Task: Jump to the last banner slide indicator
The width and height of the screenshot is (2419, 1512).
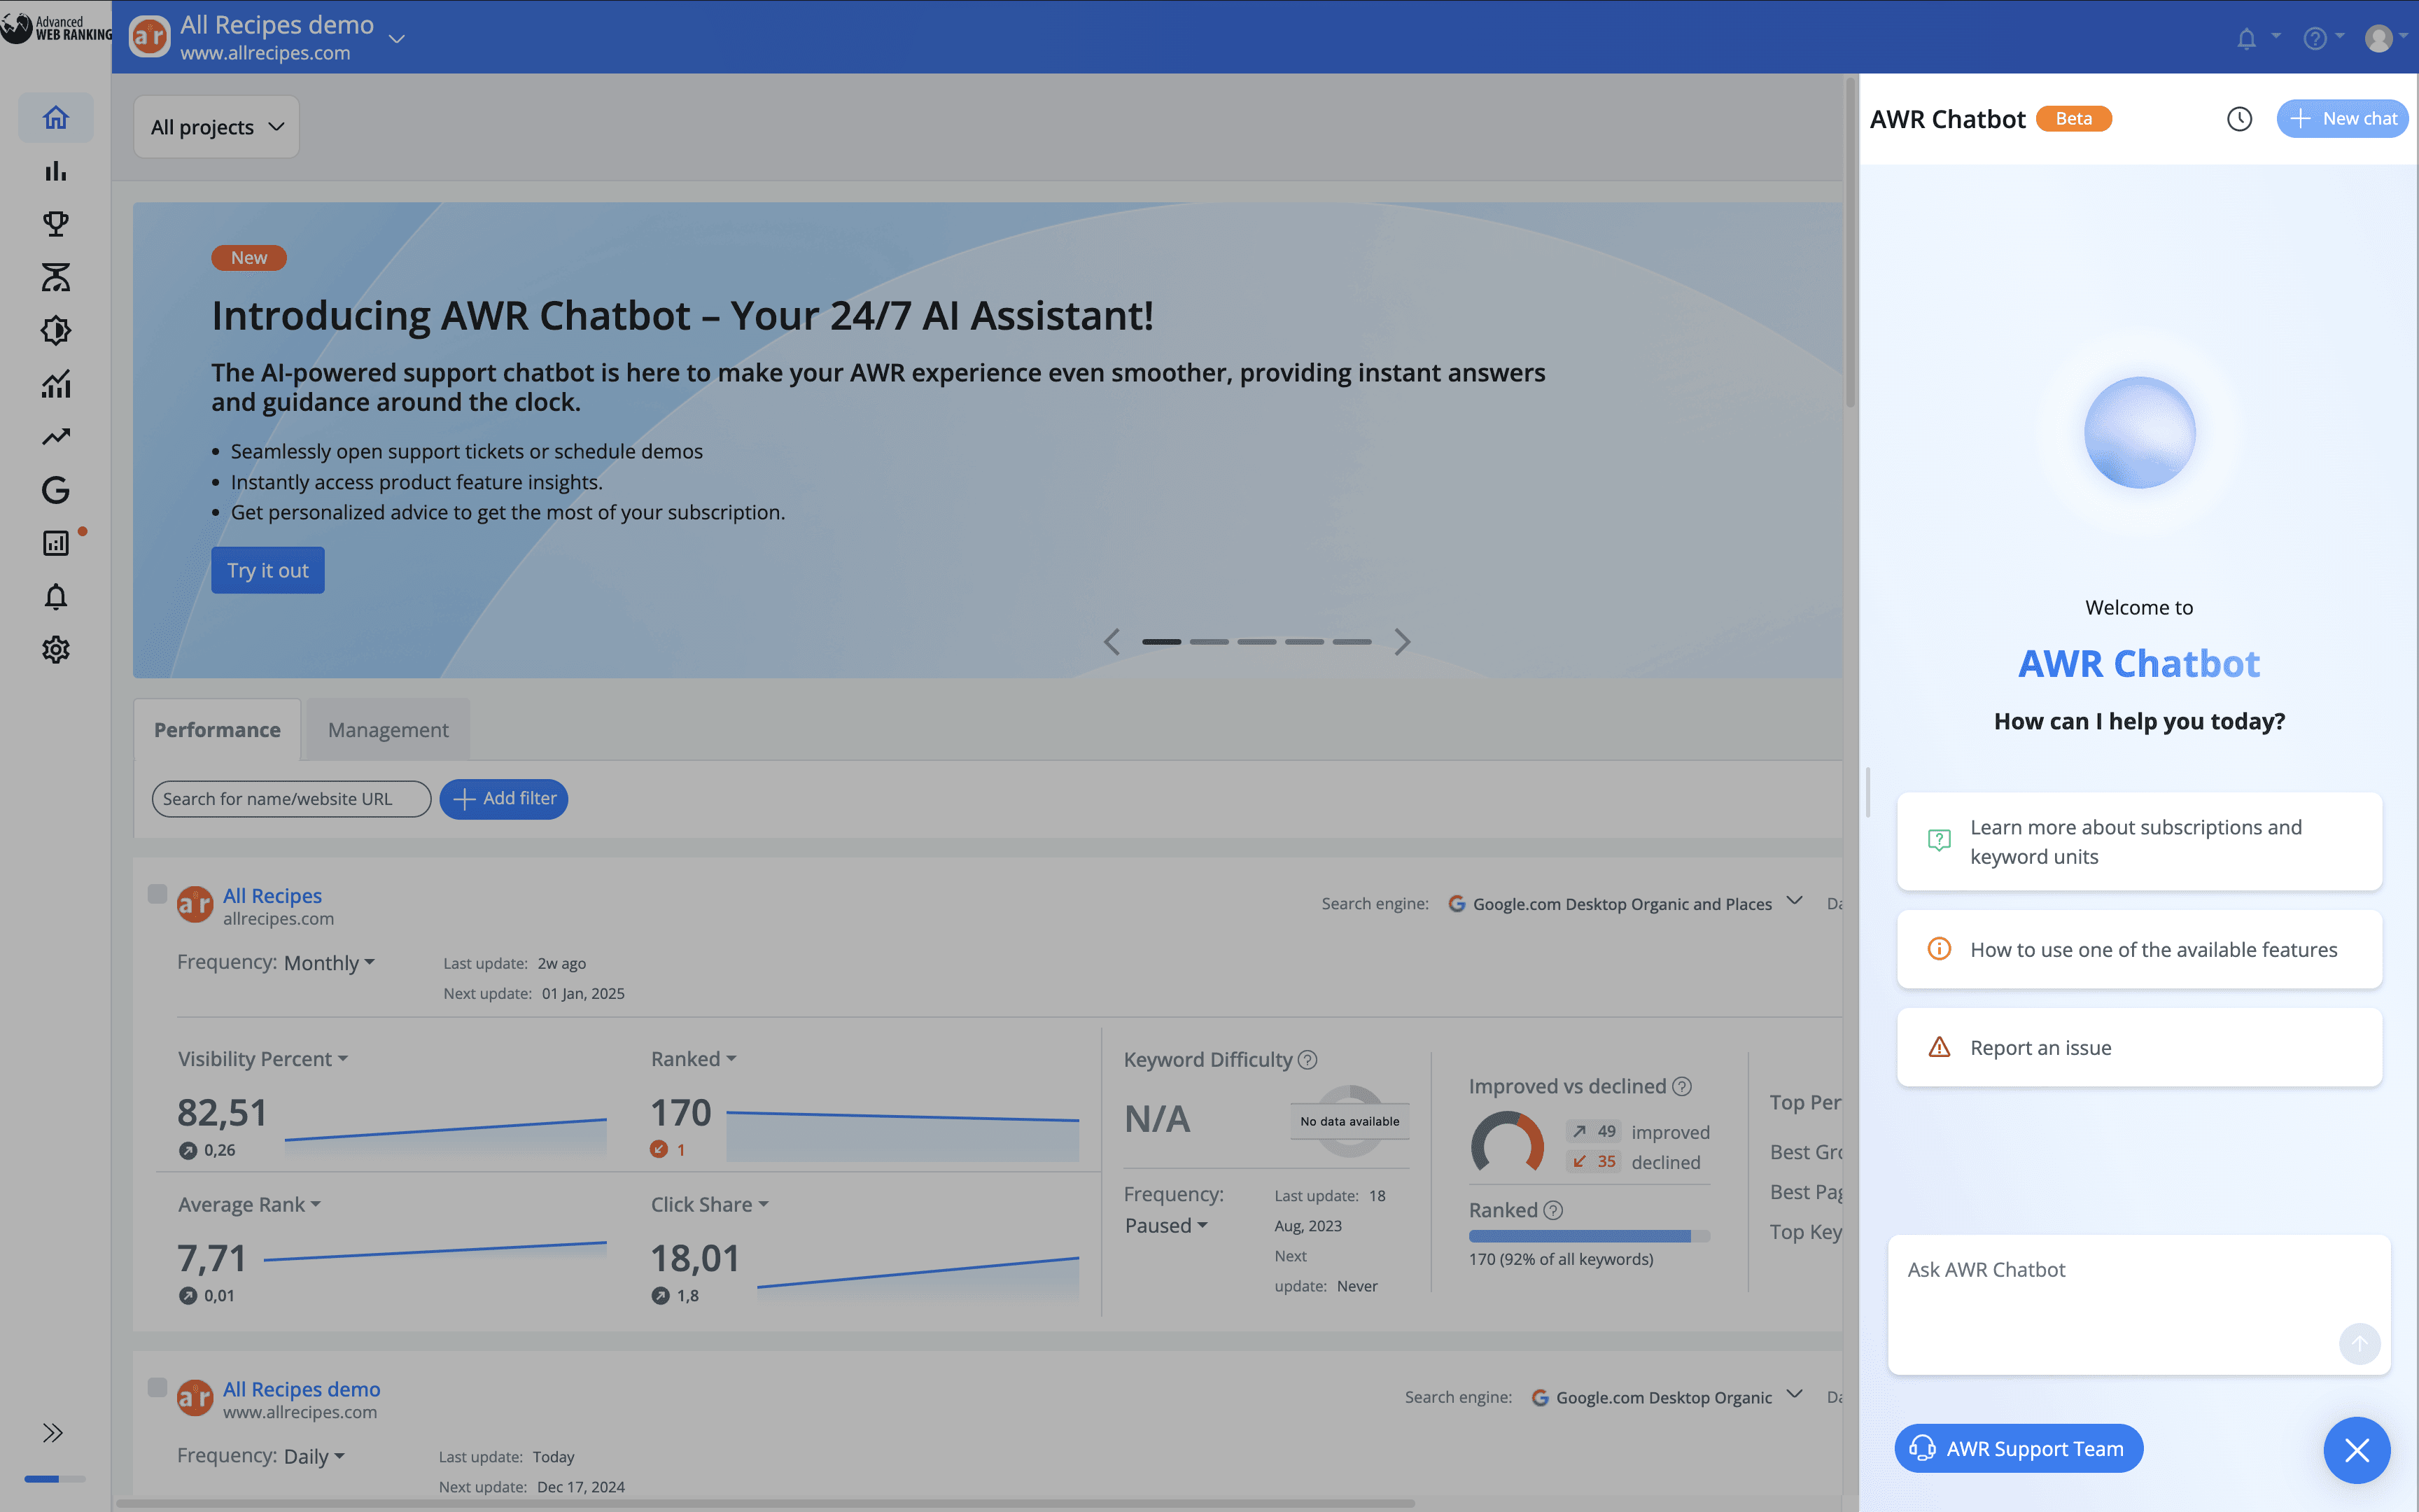Action: coord(1352,642)
